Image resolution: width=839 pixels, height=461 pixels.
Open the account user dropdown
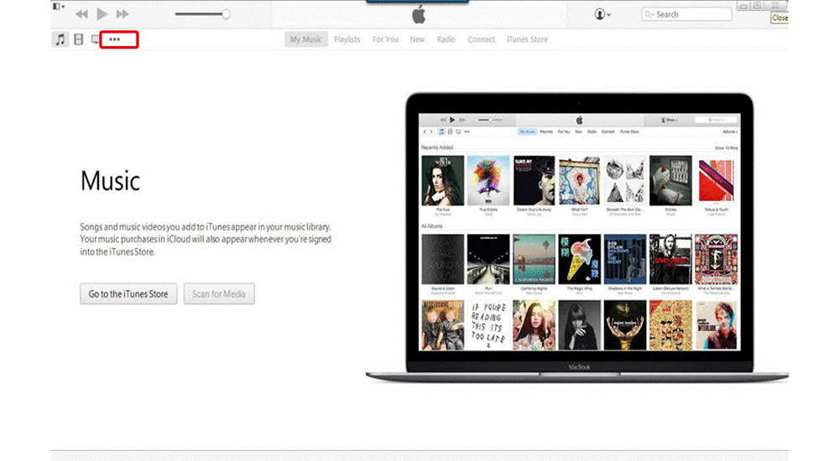tap(602, 14)
